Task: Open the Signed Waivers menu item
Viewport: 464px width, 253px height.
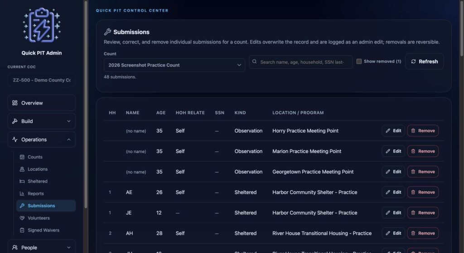Action: [x=46, y=230]
